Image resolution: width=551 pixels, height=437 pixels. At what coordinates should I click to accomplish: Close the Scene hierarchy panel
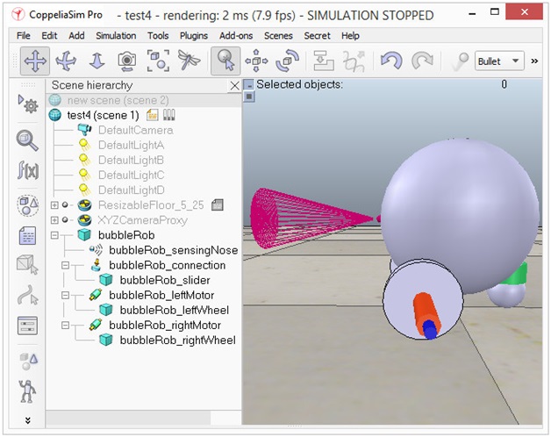pyautogui.click(x=234, y=85)
